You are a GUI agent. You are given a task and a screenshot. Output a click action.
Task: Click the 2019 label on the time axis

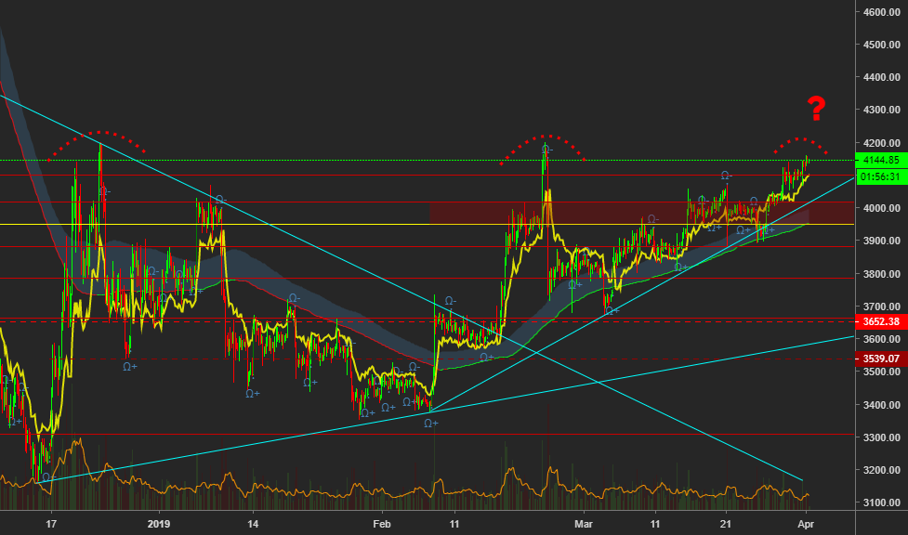160,522
